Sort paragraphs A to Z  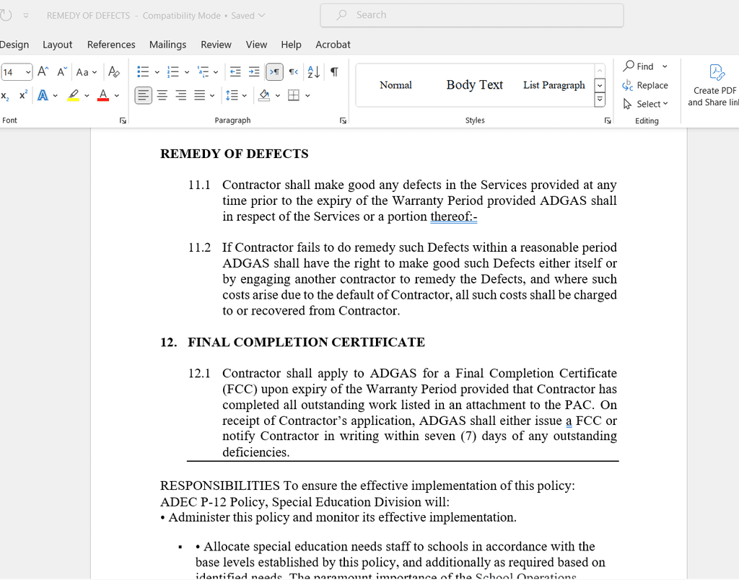pos(313,71)
